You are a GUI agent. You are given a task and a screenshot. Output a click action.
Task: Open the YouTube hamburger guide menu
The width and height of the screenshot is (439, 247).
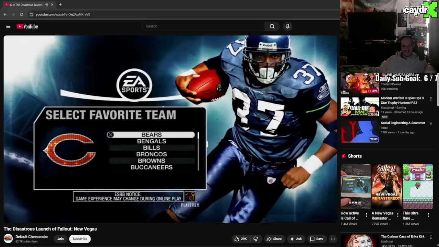coord(8,26)
